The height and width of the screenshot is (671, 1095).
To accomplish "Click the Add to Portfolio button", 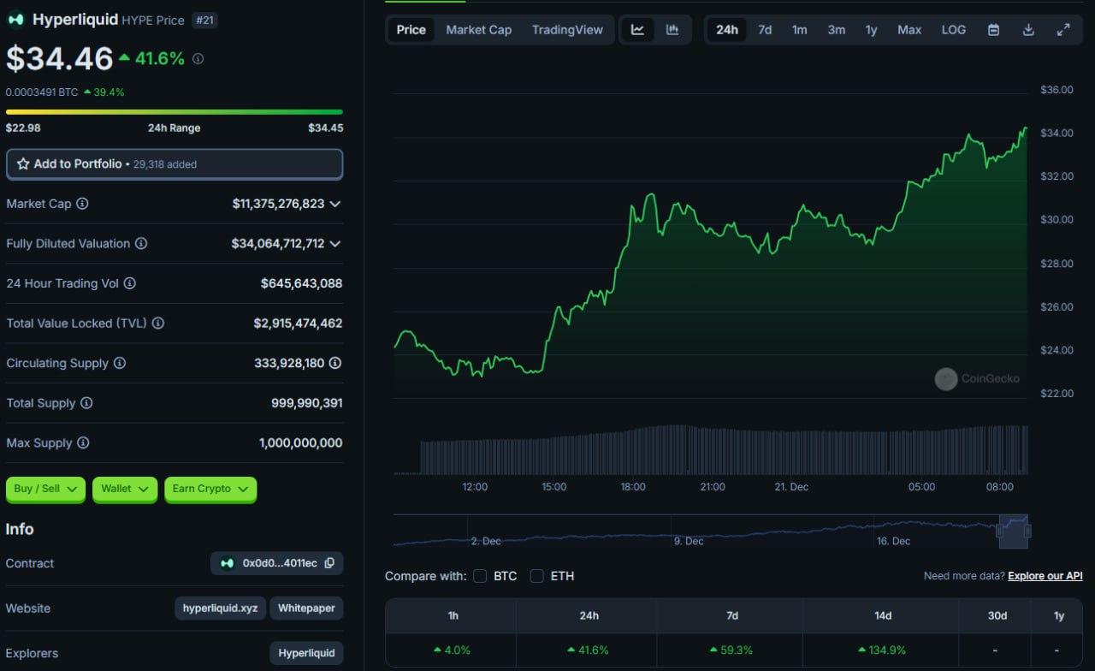I will click(175, 164).
